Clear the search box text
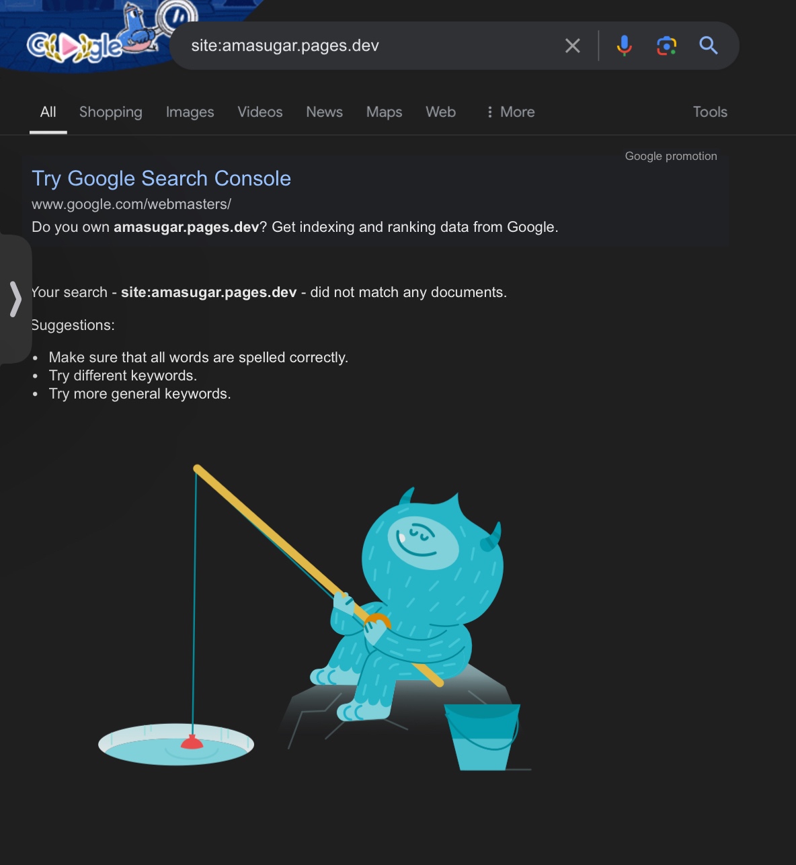 pyautogui.click(x=573, y=46)
